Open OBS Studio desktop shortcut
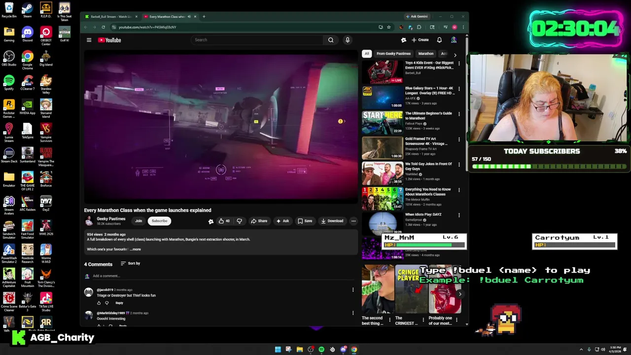 coord(9,58)
